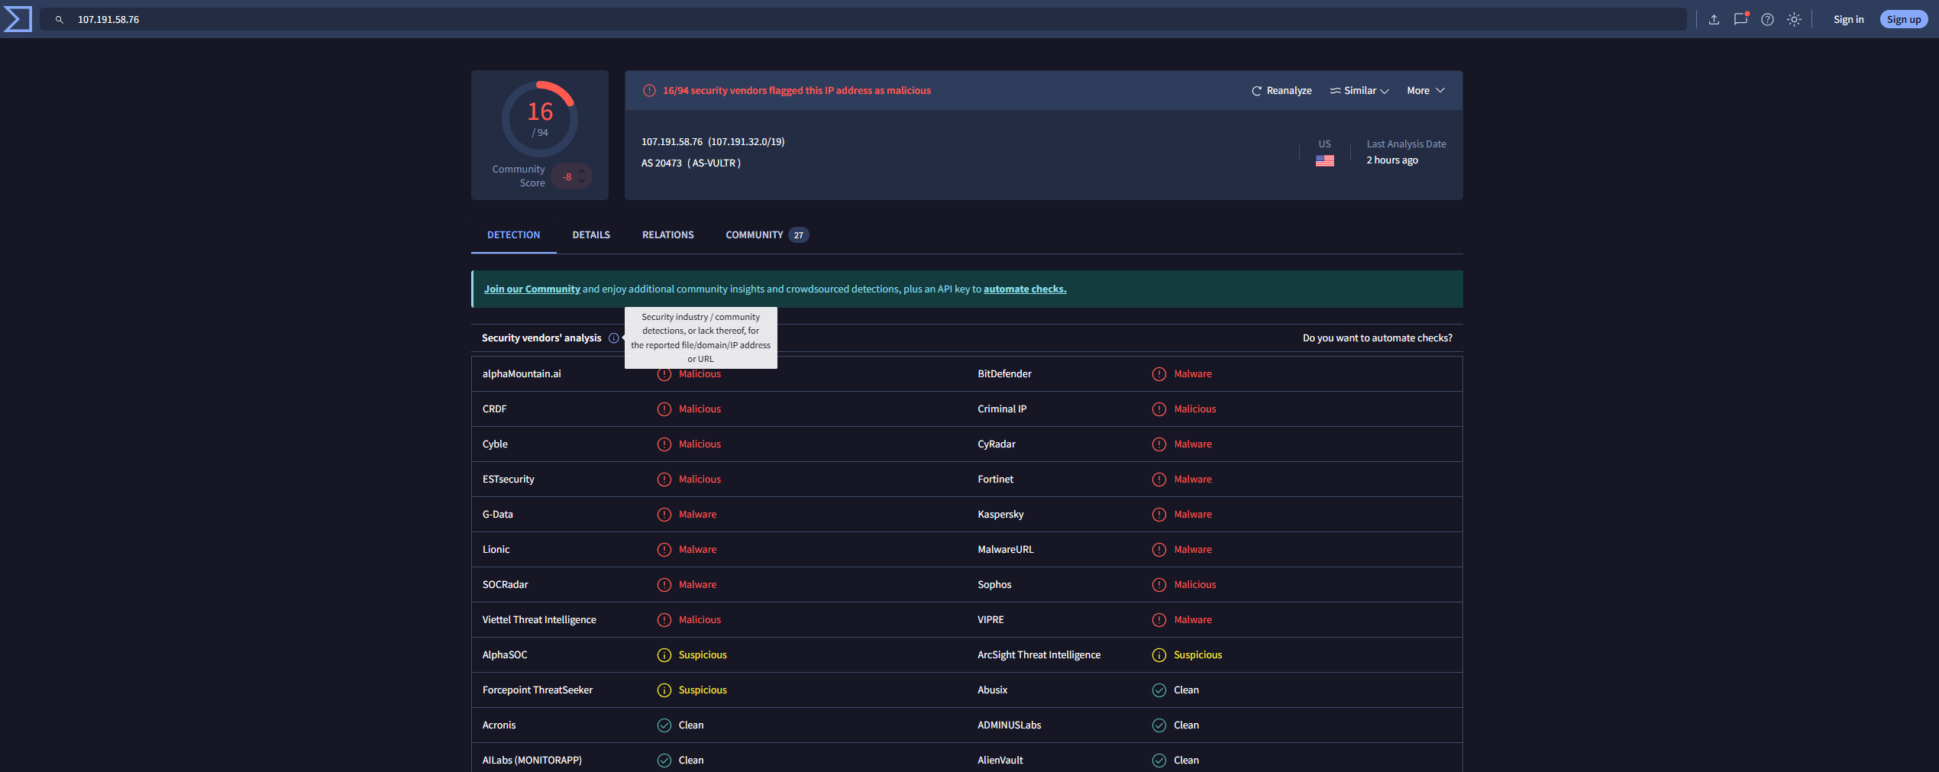This screenshot has width=1939, height=772.
Task: Click the 107.191.32.0/19 network range text
Action: tap(746, 142)
